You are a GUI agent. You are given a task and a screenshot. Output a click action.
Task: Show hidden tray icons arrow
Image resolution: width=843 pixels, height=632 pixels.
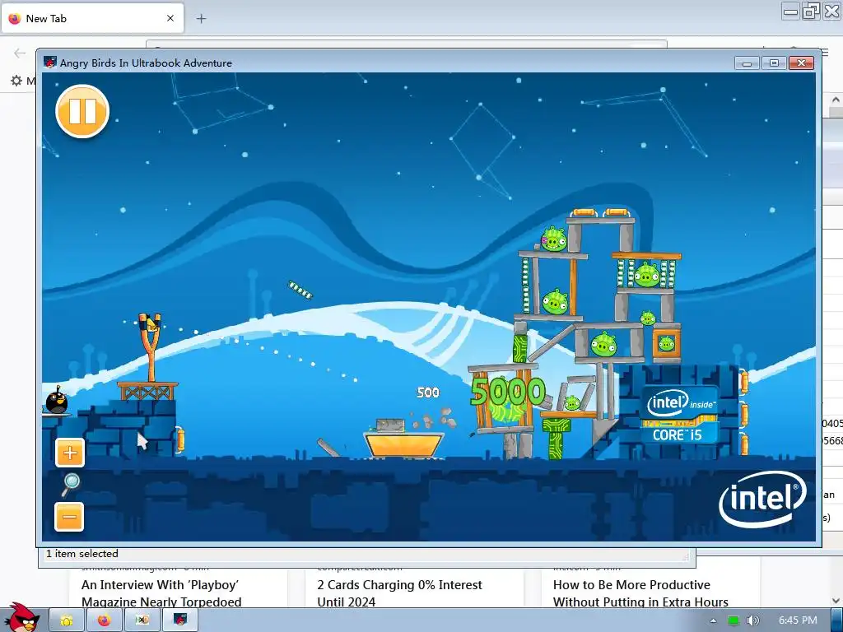pyautogui.click(x=714, y=620)
